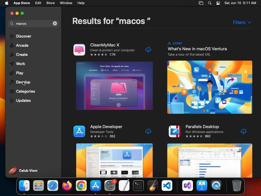Clear the macos search text
The height and width of the screenshot is (196, 261).
coord(55,23)
